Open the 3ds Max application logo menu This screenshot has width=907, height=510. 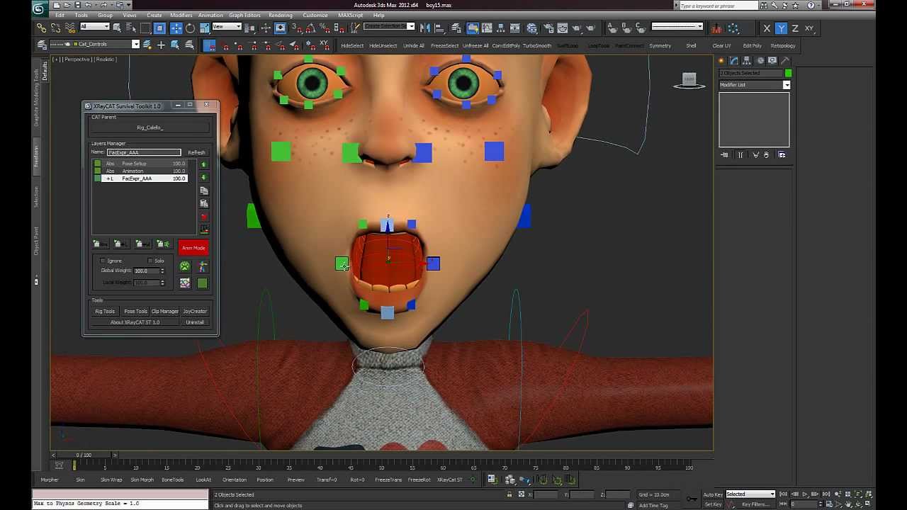40,8
